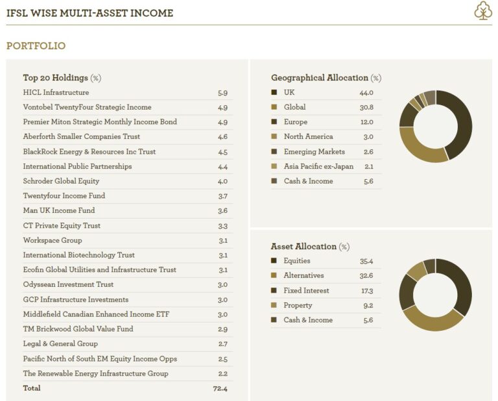
Task: Open the Schroder Global Equity row
Action: tap(62, 181)
